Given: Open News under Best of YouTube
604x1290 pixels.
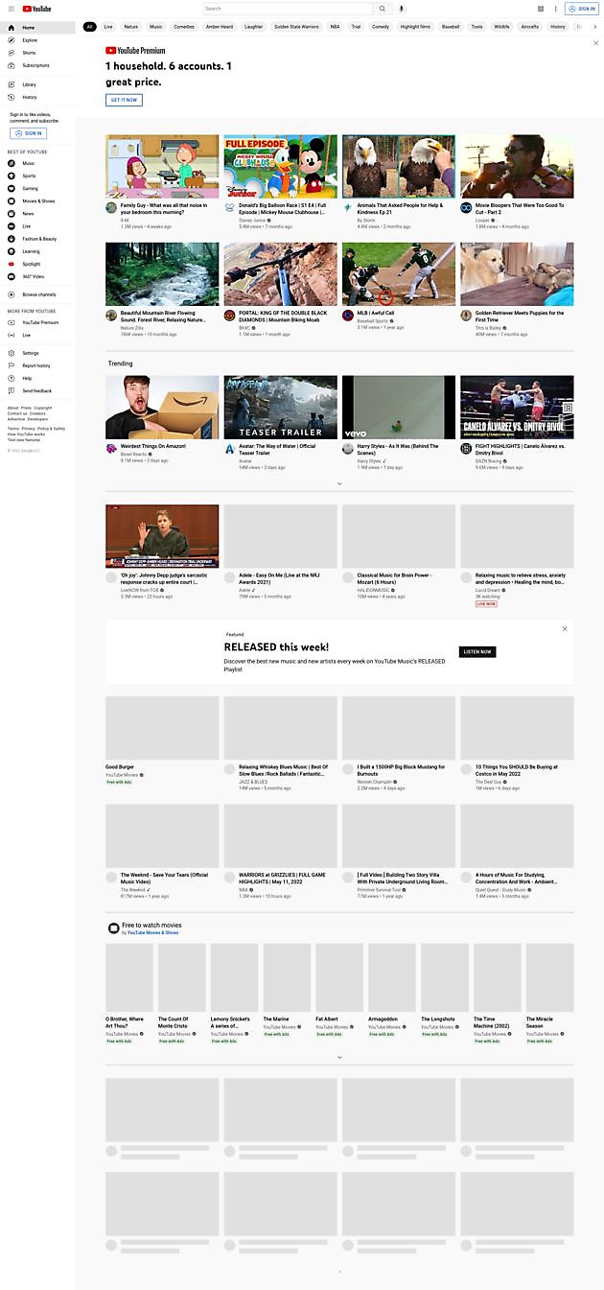Looking at the screenshot, I should coord(37,214).
